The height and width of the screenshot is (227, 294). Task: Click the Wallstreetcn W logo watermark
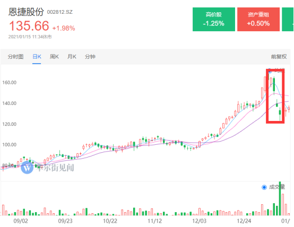(27, 168)
